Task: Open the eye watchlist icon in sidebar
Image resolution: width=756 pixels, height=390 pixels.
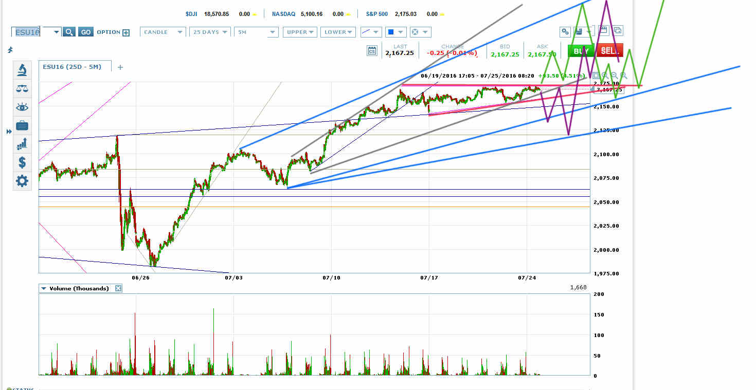Action: (x=22, y=107)
